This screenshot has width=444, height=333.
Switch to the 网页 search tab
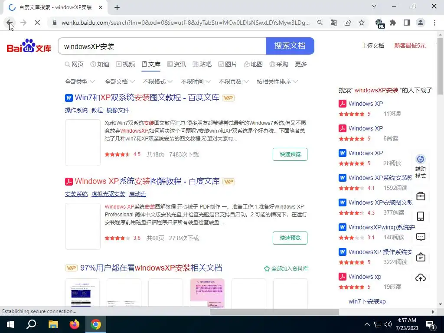coord(74,64)
